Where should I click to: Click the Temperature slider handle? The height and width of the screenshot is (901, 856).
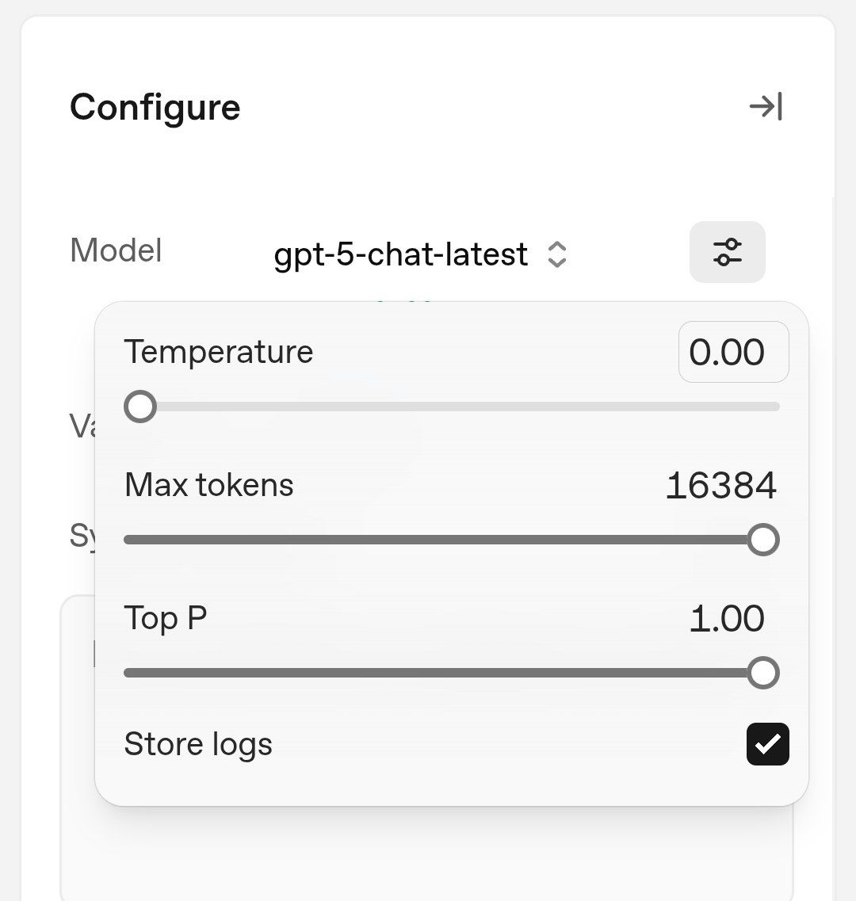(x=140, y=407)
